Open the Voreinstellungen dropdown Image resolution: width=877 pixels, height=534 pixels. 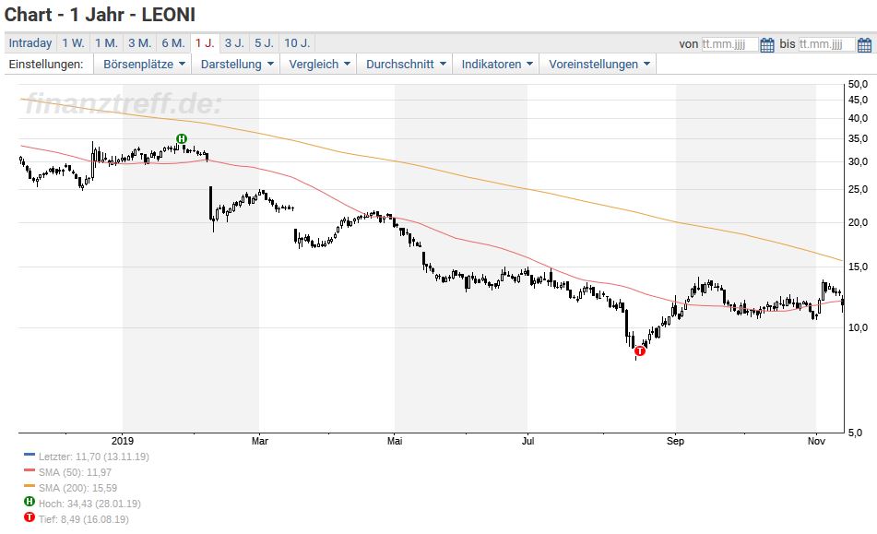pyautogui.click(x=598, y=64)
